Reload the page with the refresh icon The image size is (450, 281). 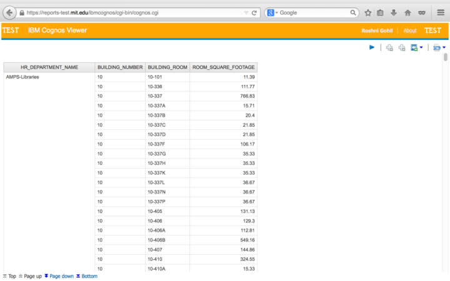tap(254, 12)
